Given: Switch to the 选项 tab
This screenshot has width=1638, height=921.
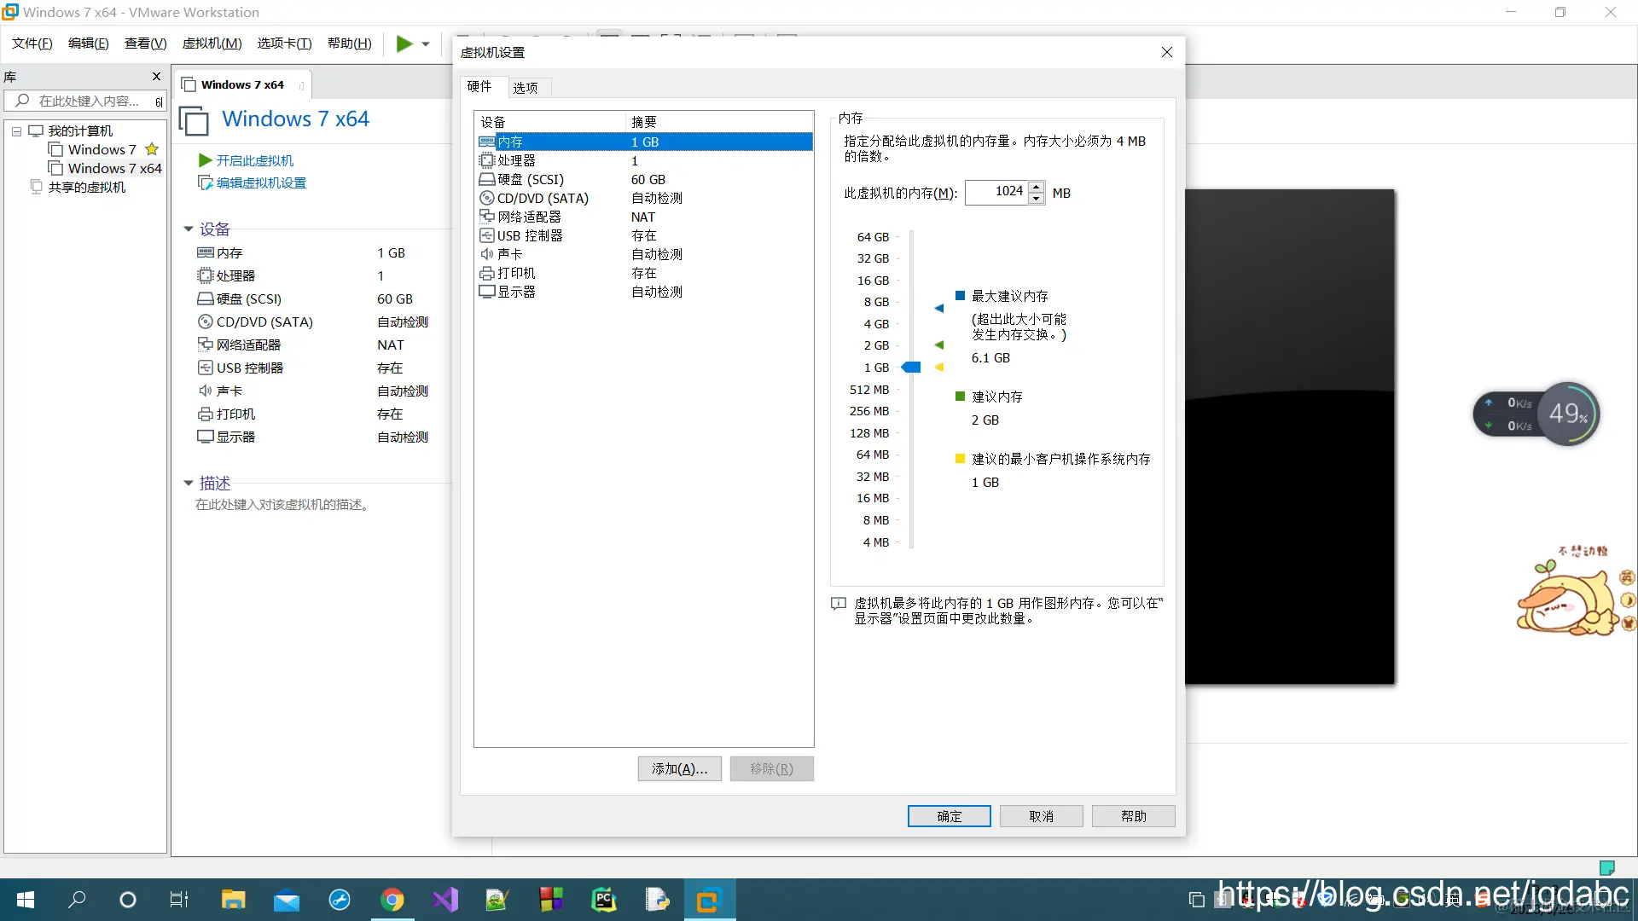Looking at the screenshot, I should [526, 87].
